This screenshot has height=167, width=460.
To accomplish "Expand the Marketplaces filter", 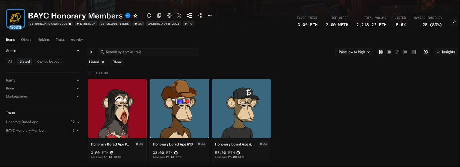I will point(43,97).
